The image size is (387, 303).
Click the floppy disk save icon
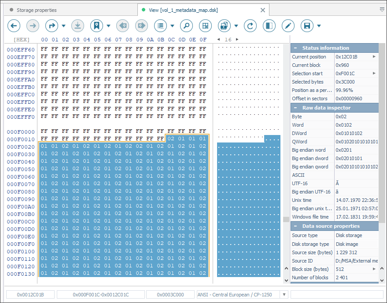pyautogui.click(x=307, y=26)
